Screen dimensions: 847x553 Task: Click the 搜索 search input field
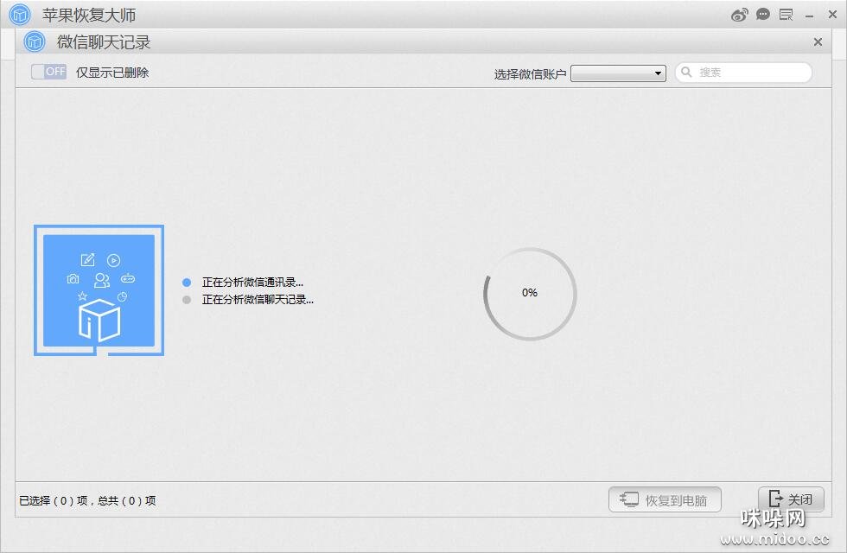tap(743, 73)
